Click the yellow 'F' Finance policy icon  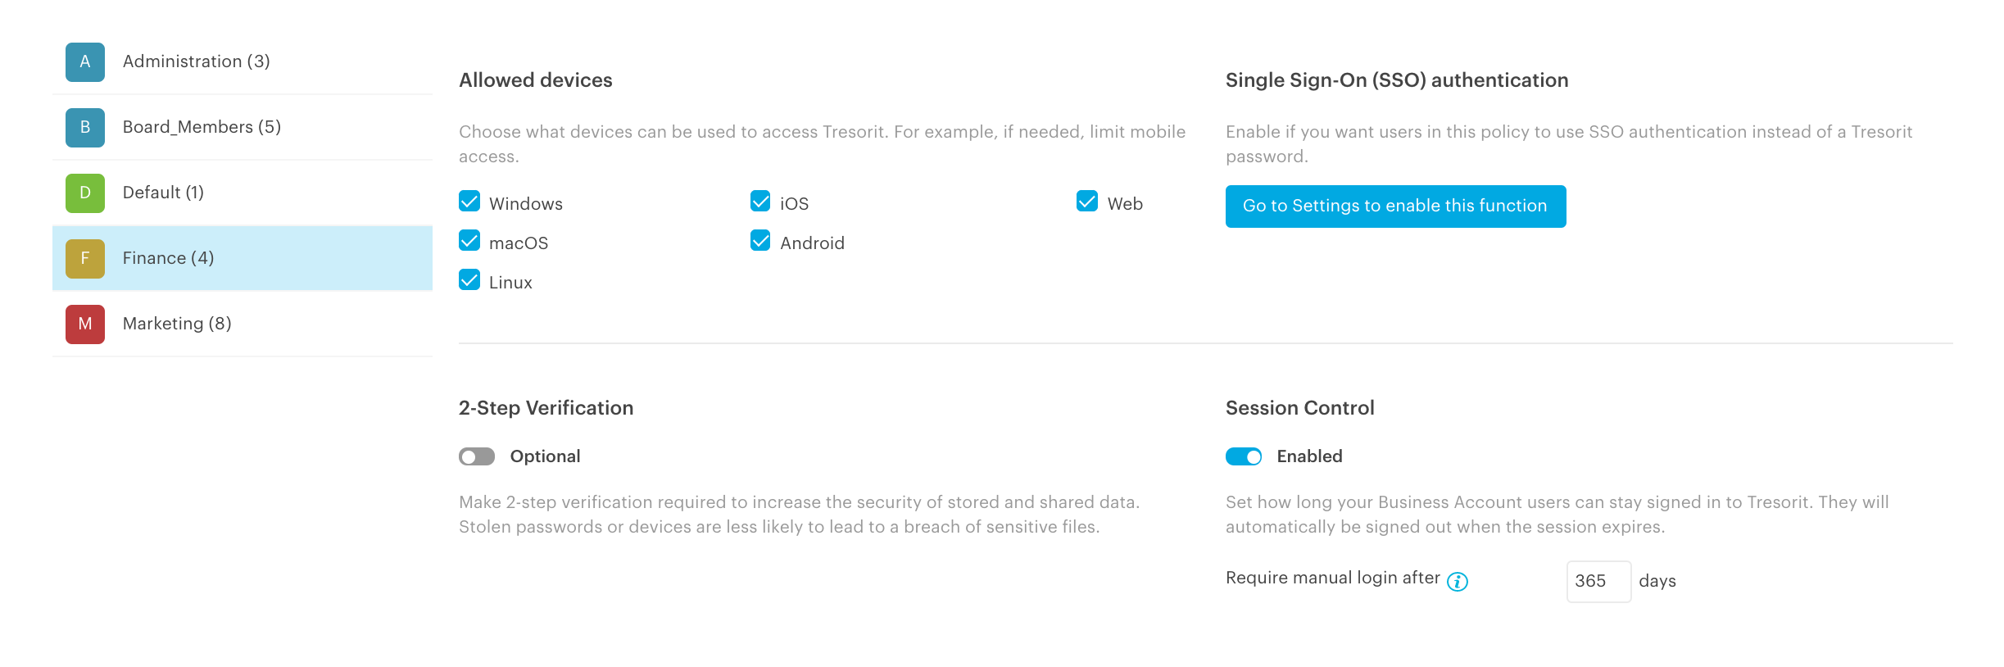point(85,259)
